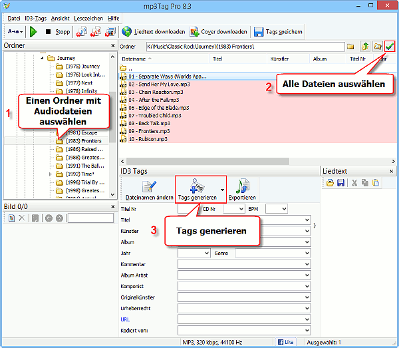Click the add-image icon in Bild panel

11,218
